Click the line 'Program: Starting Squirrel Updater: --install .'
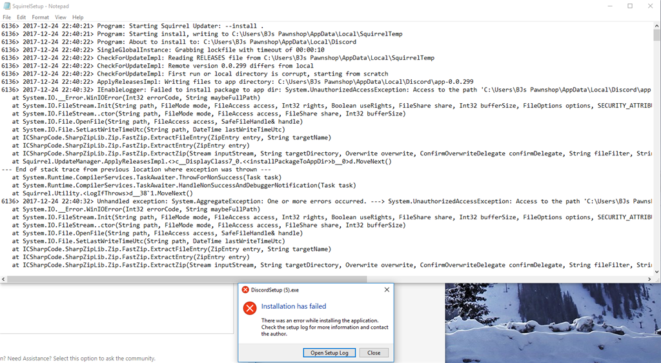The height and width of the screenshot is (363, 661). click(x=132, y=26)
